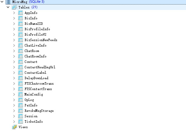The height and width of the screenshot is (133, 186).
Task: Click the BizSessionNewFeeds table icon
Action: [x=21, y=40]
